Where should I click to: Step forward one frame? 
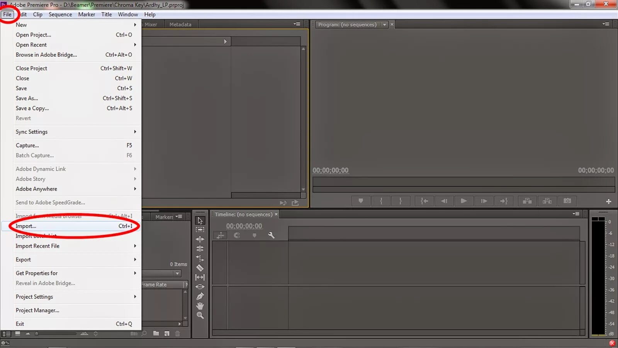tap(484, 201)
